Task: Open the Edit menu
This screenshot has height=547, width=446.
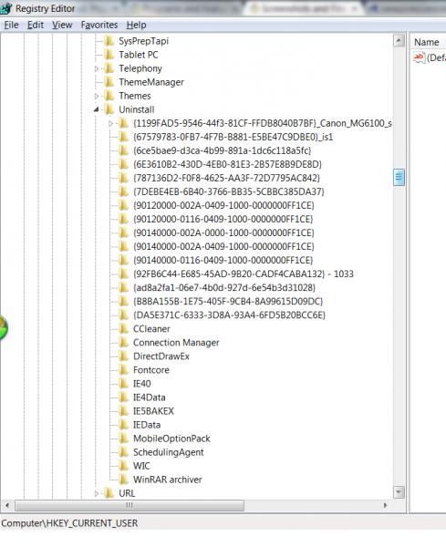Action: tap(36, 26)
